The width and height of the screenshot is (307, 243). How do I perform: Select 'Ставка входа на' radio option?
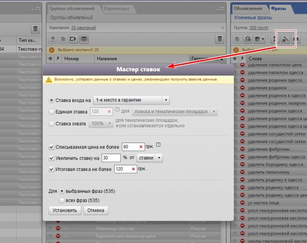51,100
